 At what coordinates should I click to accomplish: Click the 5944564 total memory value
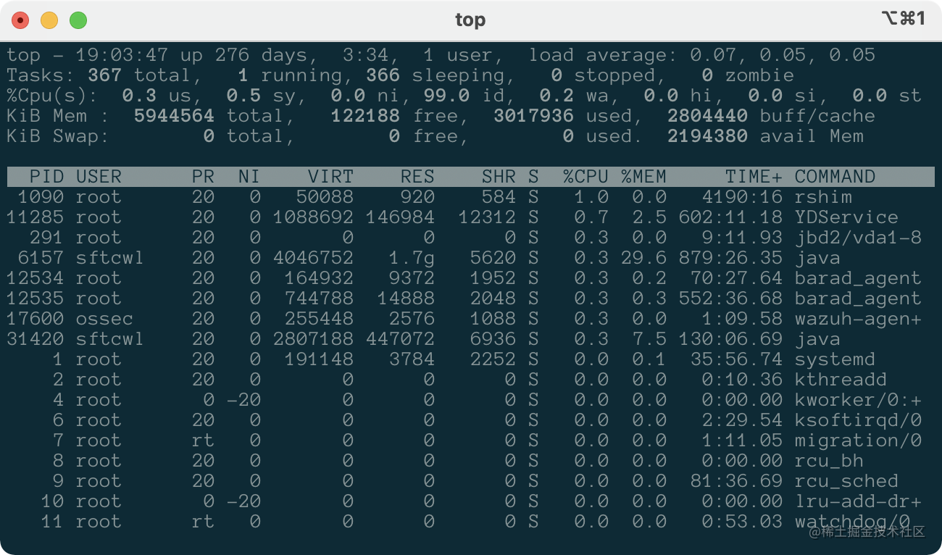(x=174, y=116)
